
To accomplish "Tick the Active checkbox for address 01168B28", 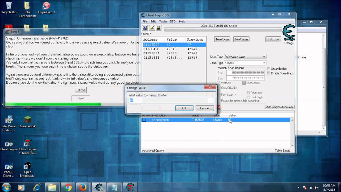I will [144, 120].
